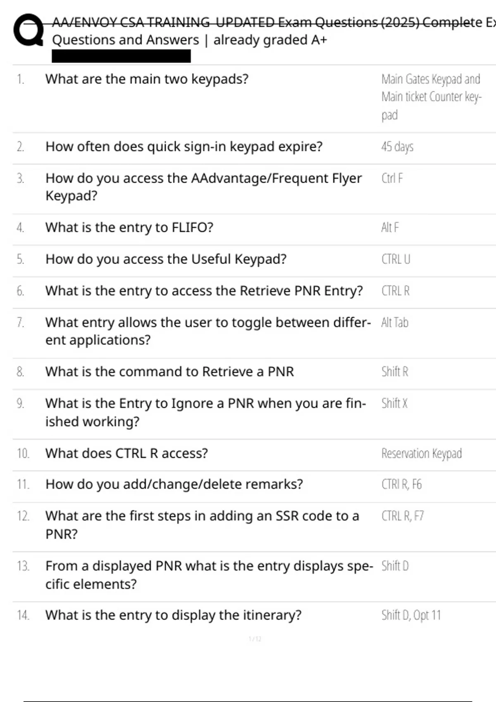Select the 'Reservation Keypad' answer
The width and height of the screenshot is (496, 702).
coord(421,453)
